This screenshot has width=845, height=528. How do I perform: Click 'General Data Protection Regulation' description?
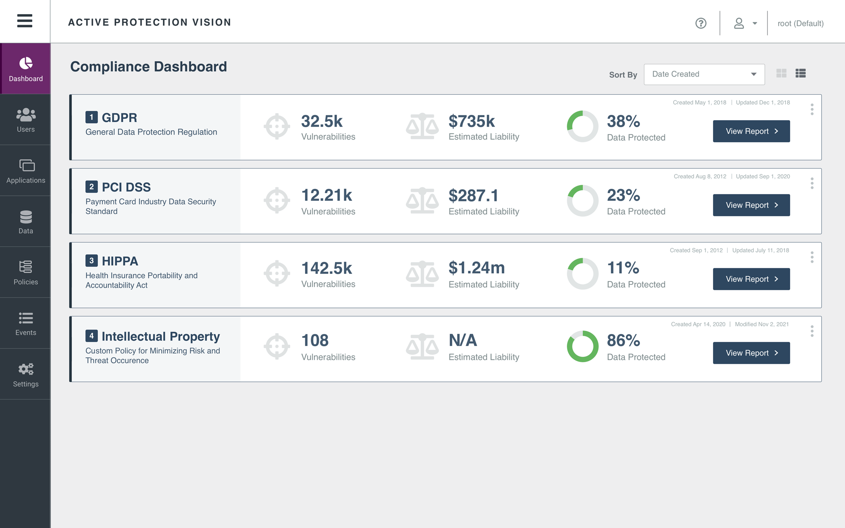[x=151, y=132]
